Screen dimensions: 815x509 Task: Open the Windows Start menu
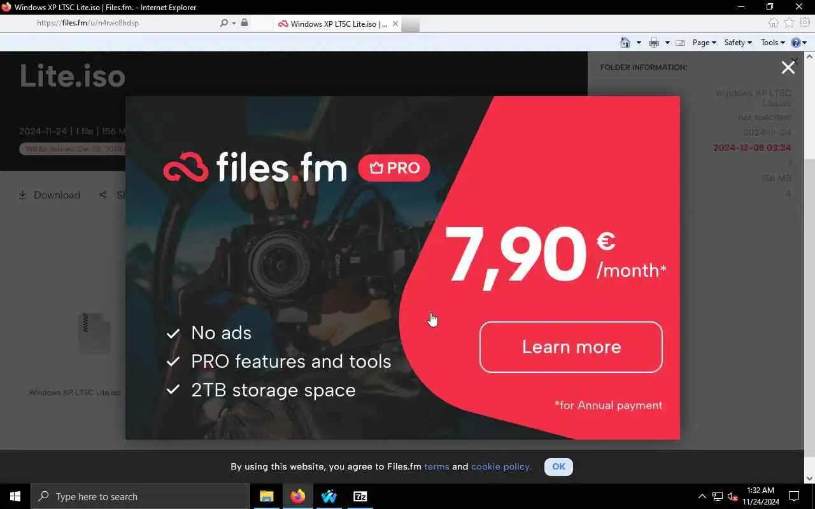(15, 496)
